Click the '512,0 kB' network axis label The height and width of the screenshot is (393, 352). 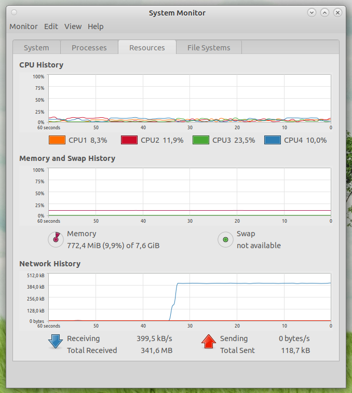(x=36, y=276)
